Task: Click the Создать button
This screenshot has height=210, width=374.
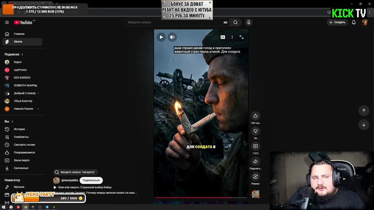Action: pos(337,22)
